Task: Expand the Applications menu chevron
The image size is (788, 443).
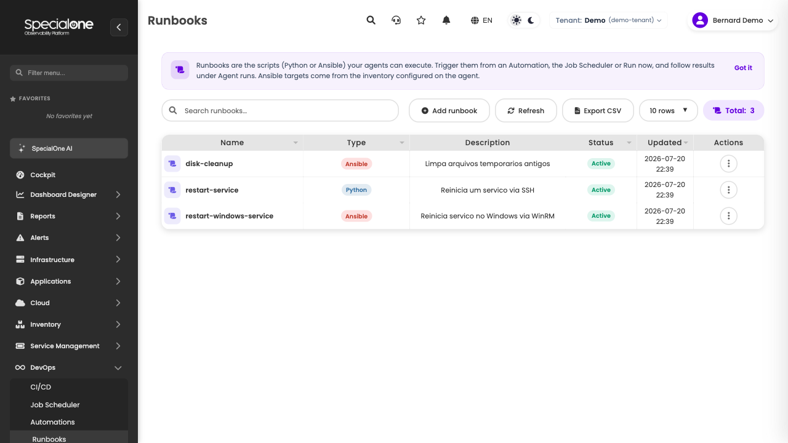Action: click(118, 281)
